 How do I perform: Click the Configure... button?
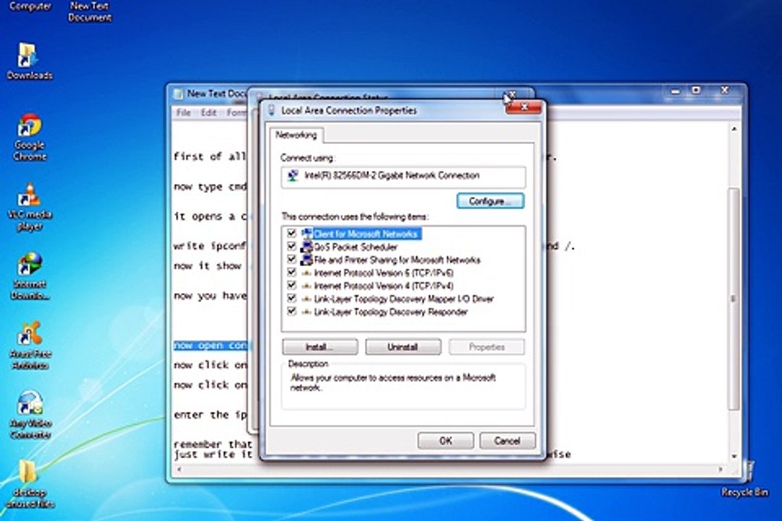(490, 201)
